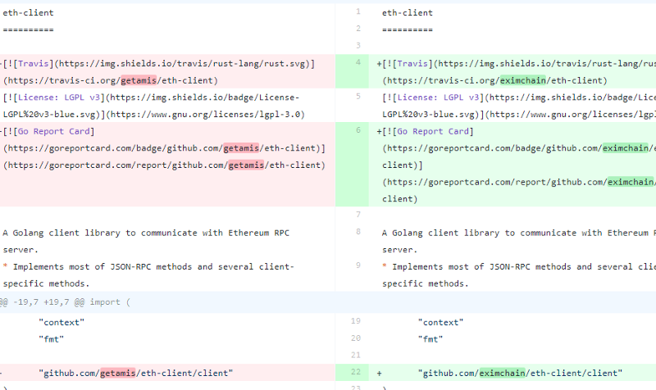Select added line number 4 in the green gutter
656x390 pixels.
(358, 62)
